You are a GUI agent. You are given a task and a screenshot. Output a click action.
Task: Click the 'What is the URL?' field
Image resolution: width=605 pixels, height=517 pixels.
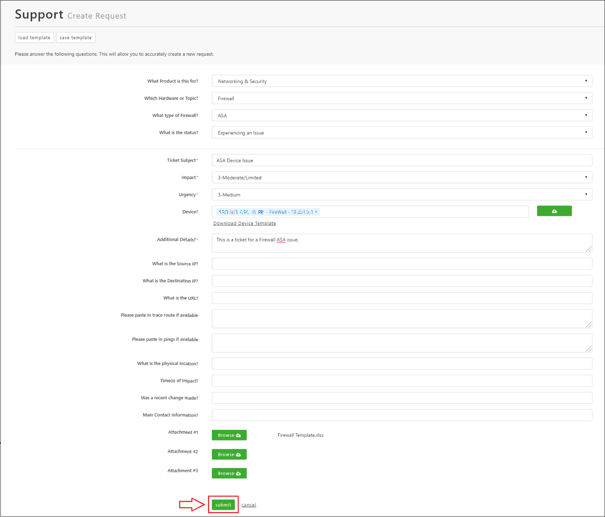[402, 298]
